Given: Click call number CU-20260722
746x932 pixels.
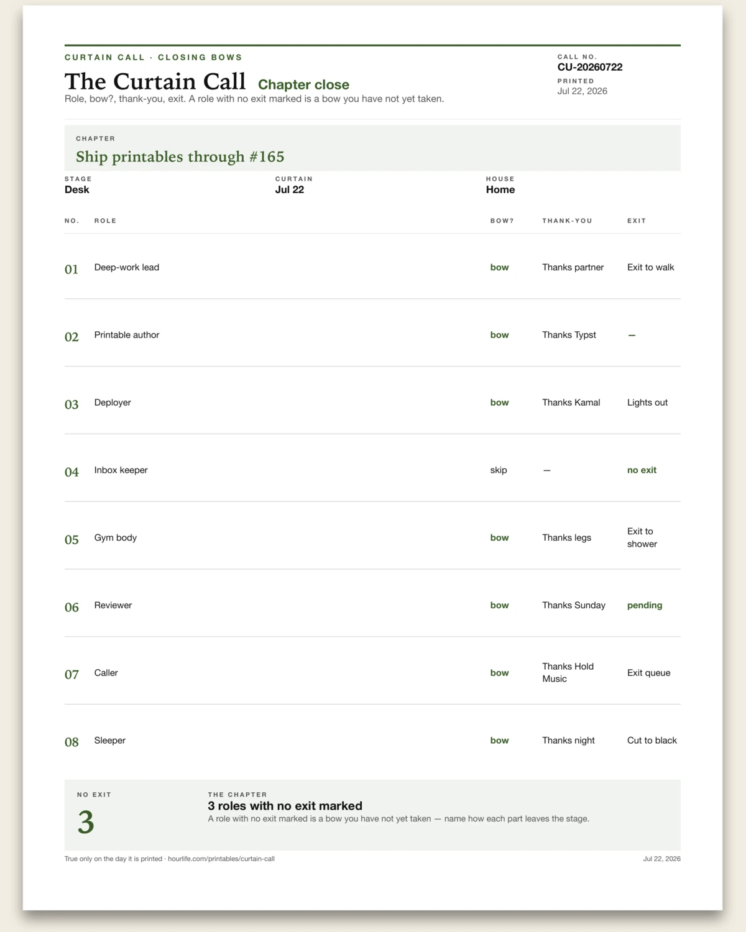Looking at the screenshot, I should pyautogui.click(x=590, y=67).
